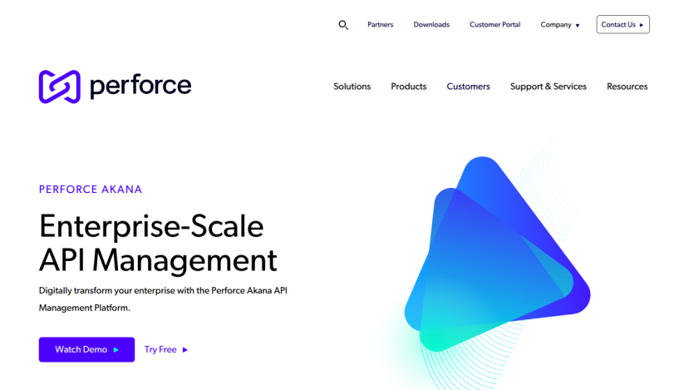
Task: Go to Downloads page
Action: coord(431,25)
